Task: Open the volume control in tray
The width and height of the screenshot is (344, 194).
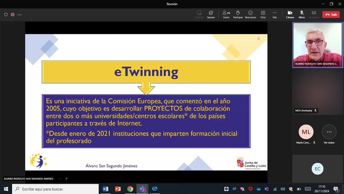Action: tap(283, 189)
